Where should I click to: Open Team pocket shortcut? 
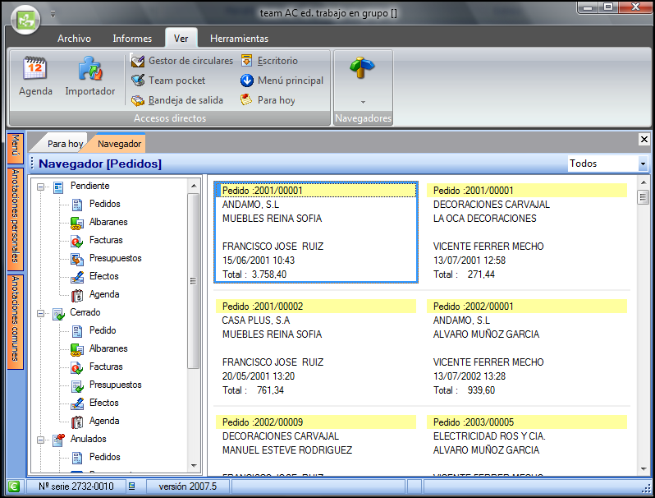click(x=168, y=81)
